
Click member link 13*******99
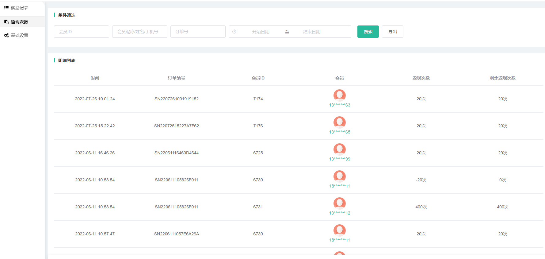(x=339, y=159)
